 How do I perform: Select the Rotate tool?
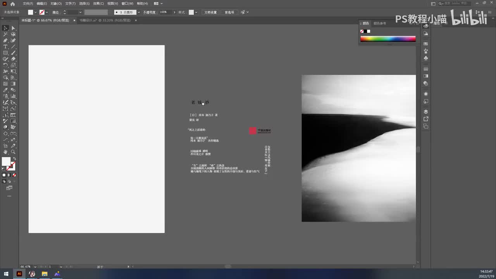(5, 65)
